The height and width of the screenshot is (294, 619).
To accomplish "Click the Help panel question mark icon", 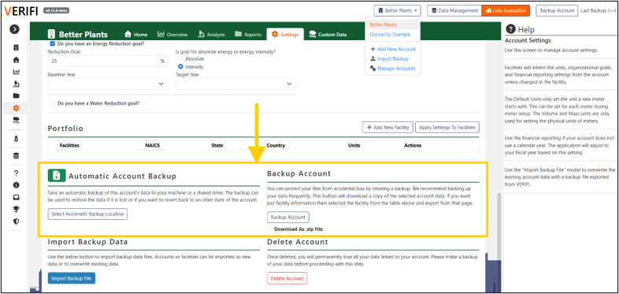I will click(510, 29).
